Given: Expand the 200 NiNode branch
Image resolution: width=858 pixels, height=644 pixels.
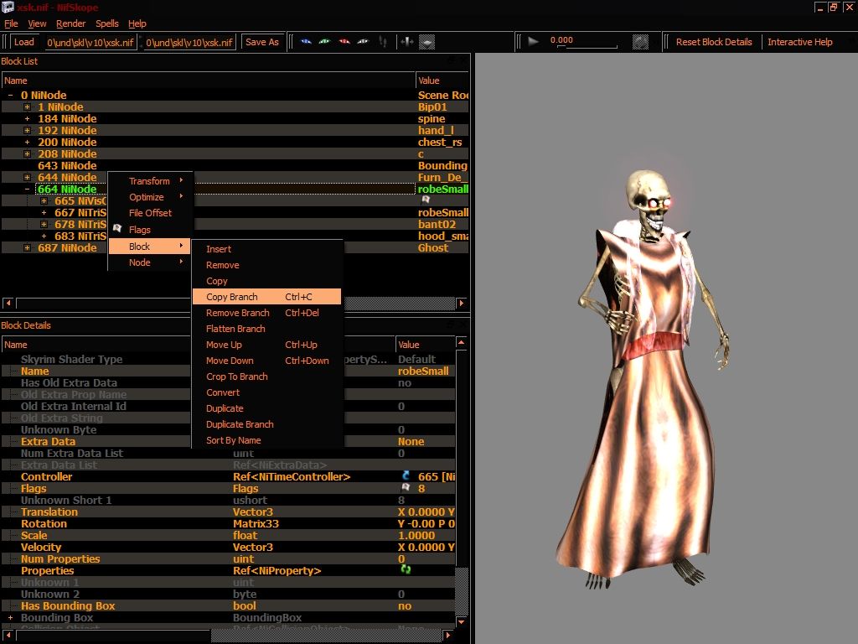Looking at the screenshot, I should [x=27, y=142].
